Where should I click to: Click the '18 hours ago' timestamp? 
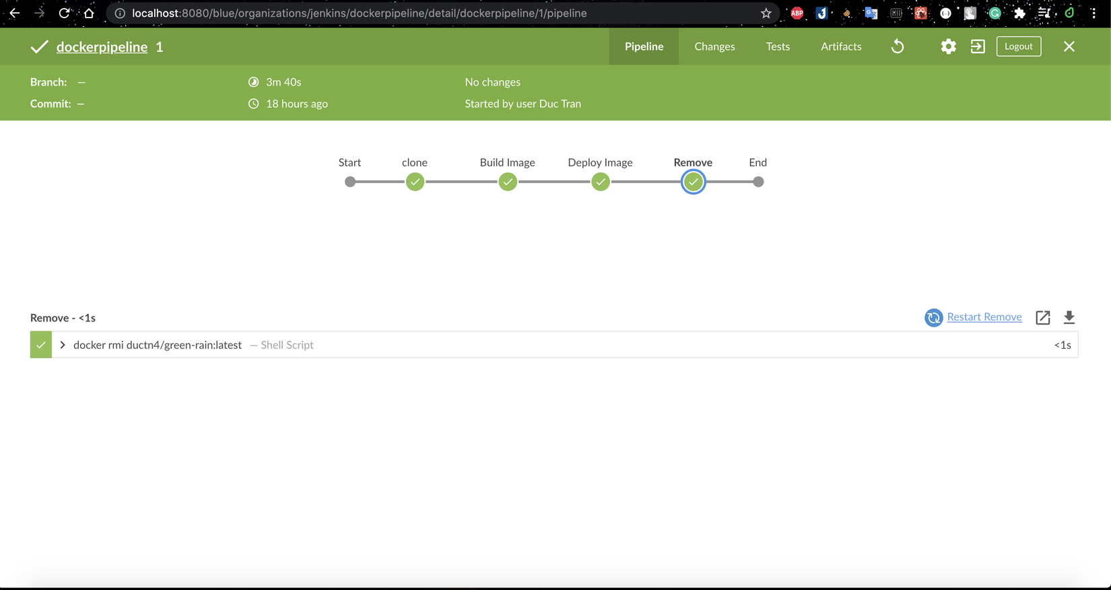[297, 104]
